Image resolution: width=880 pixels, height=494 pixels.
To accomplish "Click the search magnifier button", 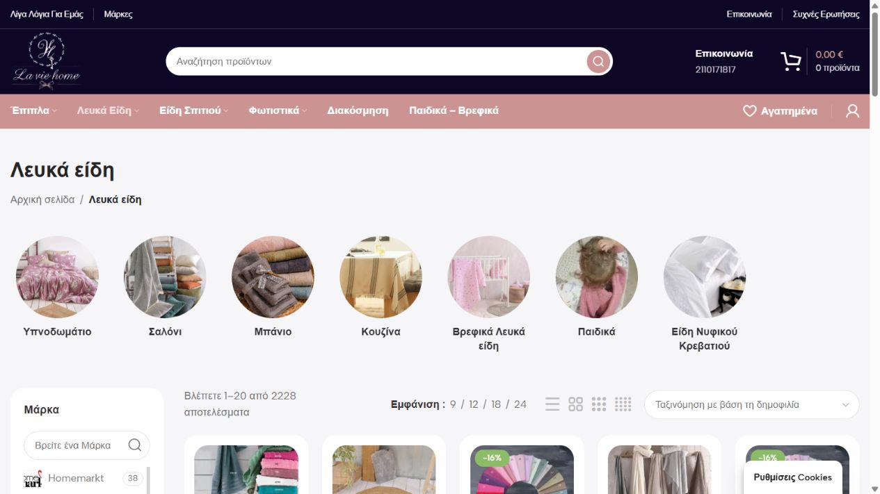I will (x=598, y=61).
